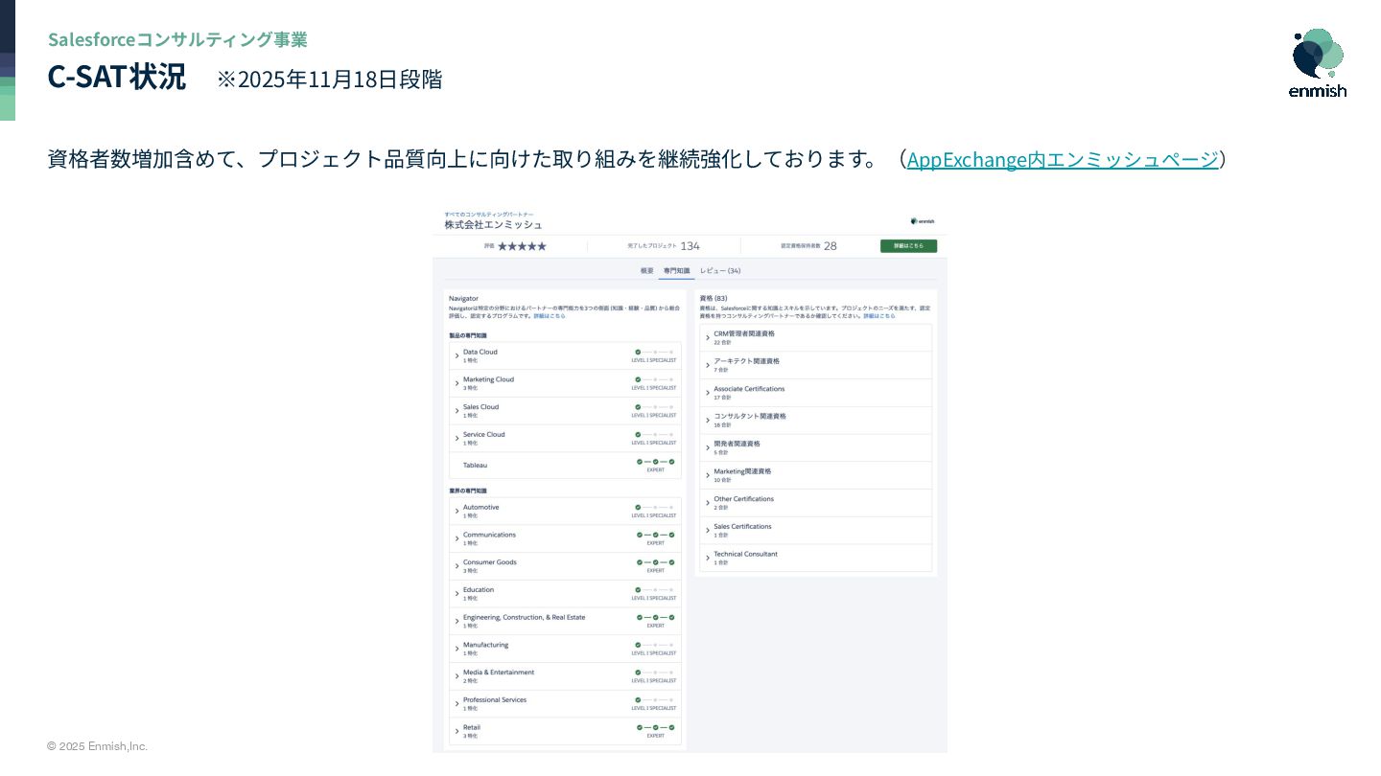Click the completed projects count 134
This screenshot has width=1381, height=776.
tap(690, 246)
